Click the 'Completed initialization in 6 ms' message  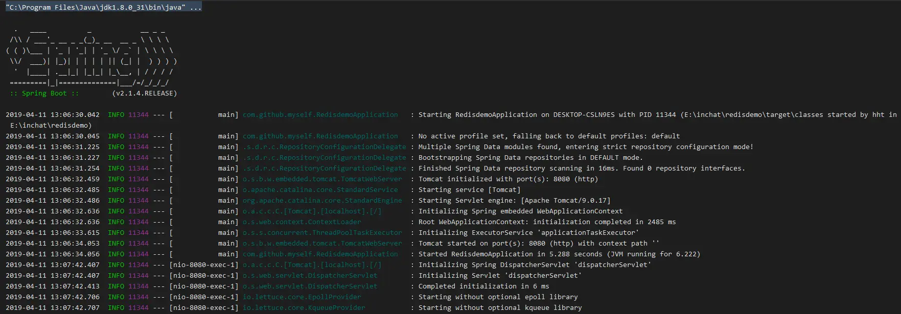click(x=483, y=286)
